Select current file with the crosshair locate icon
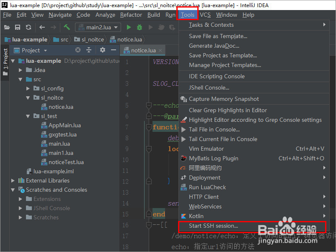Viewport: 336px width, 252px height. click(78, 50)
